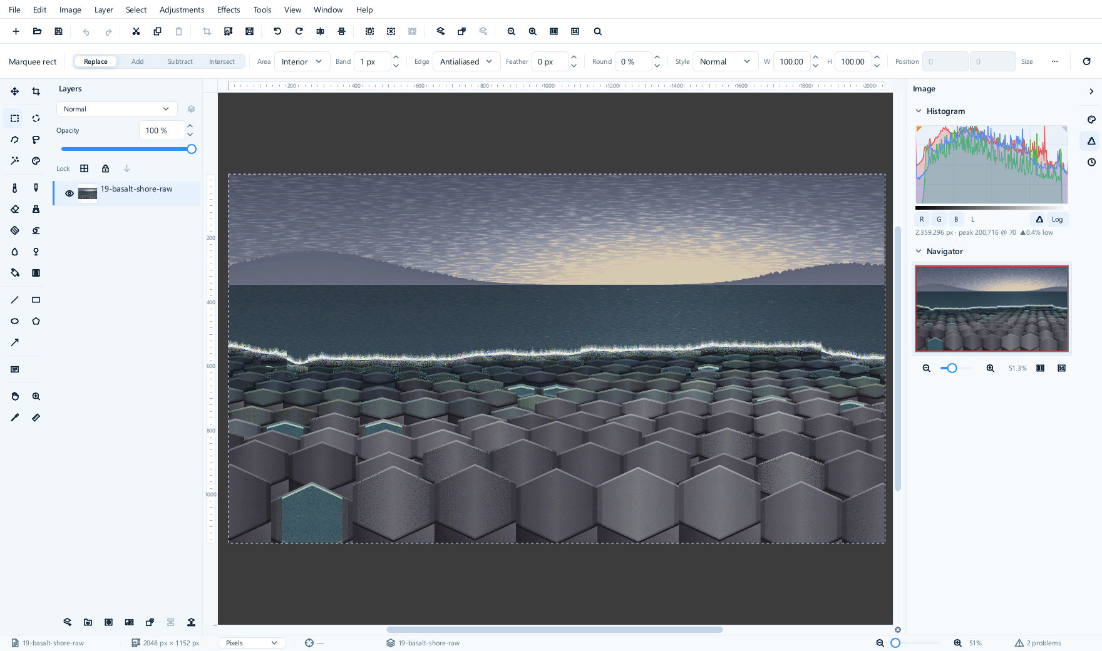Select the Ellipse marquee tool
Viewport: 1102px width, 651px height.
36,118
